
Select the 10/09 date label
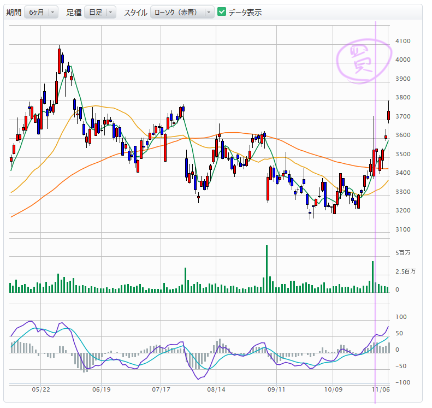click(x=333, y=390)
